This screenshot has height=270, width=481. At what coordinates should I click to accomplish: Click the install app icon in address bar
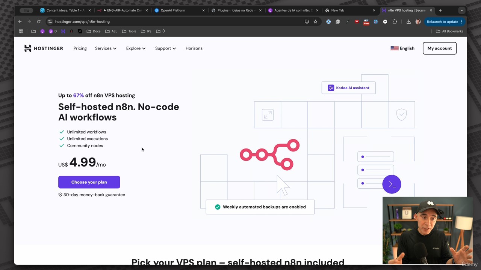click(x=307, y=22)
